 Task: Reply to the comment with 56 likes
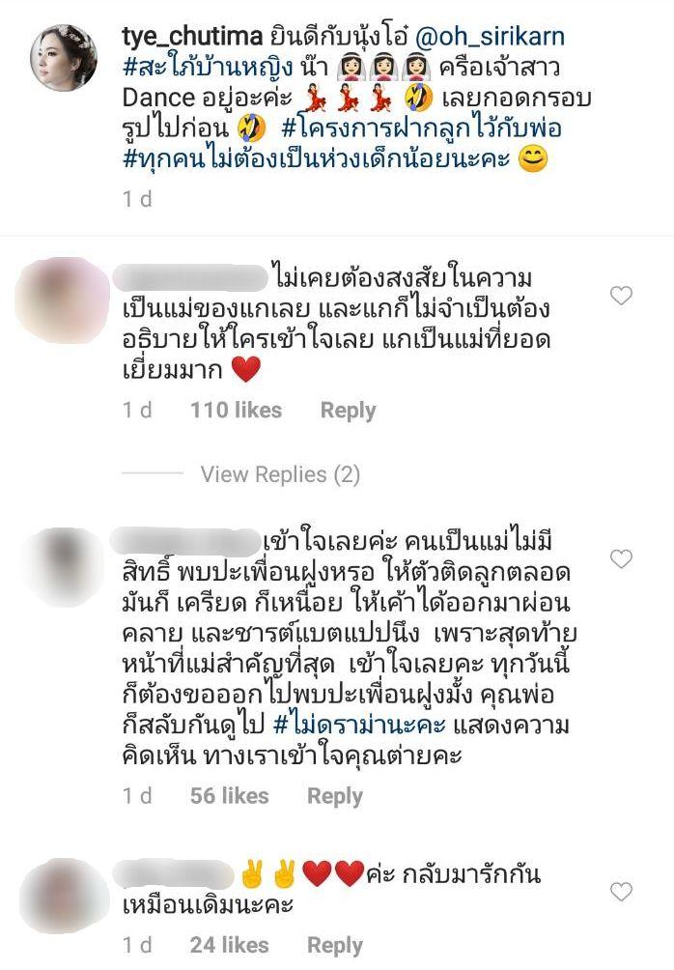(x=334, y=796)
